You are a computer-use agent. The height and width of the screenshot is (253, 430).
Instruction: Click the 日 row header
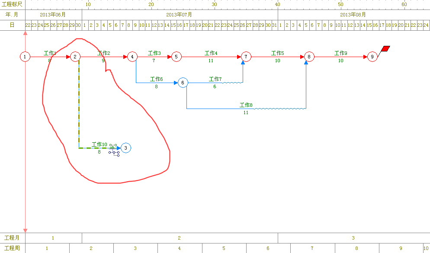click(13, 25)
